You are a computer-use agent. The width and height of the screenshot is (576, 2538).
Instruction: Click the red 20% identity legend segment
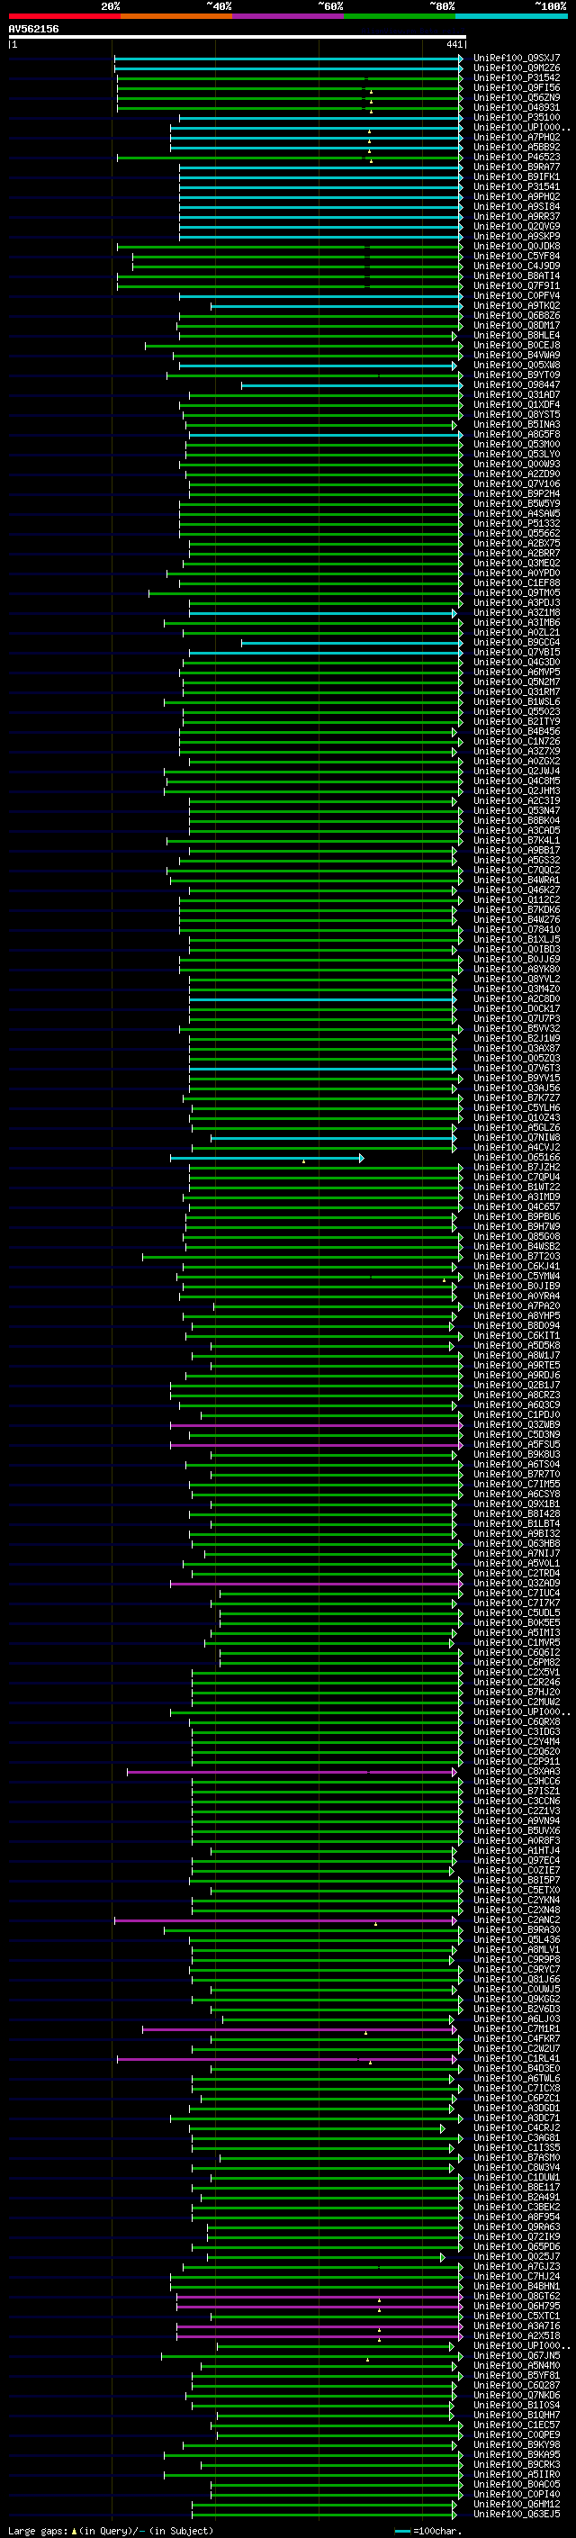(64, 16)
